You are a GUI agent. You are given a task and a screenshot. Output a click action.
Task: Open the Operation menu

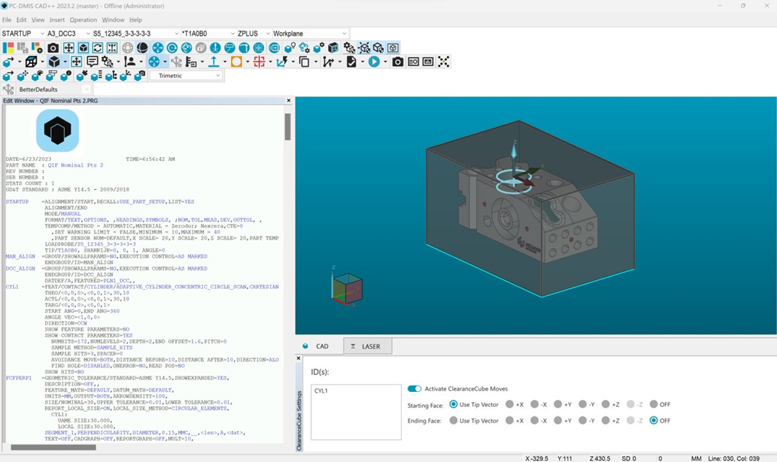pyautogui.click(x=83, y=19)
